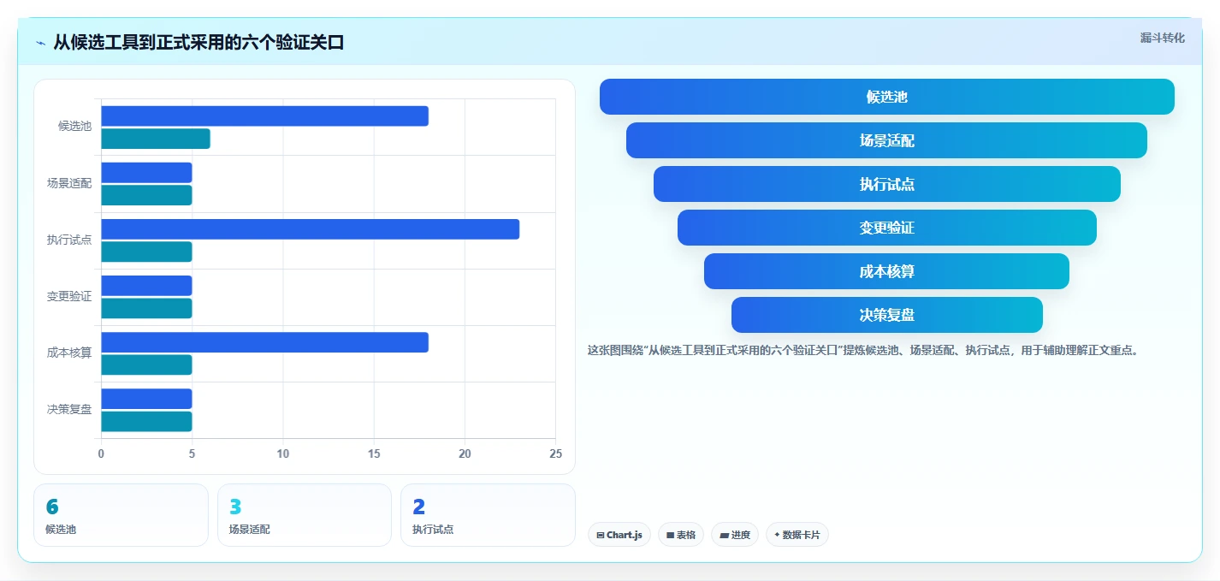Click the 变更验证 y-axis label
The image size is (1220, 581).
[69, 296]
